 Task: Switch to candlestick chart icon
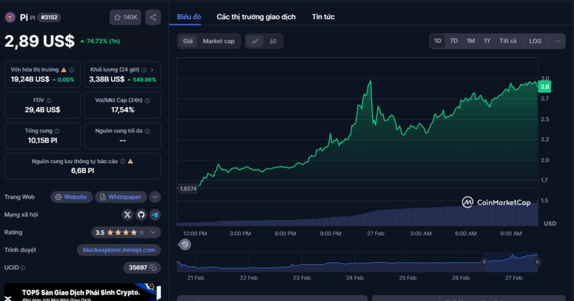[x=273, y=41]
